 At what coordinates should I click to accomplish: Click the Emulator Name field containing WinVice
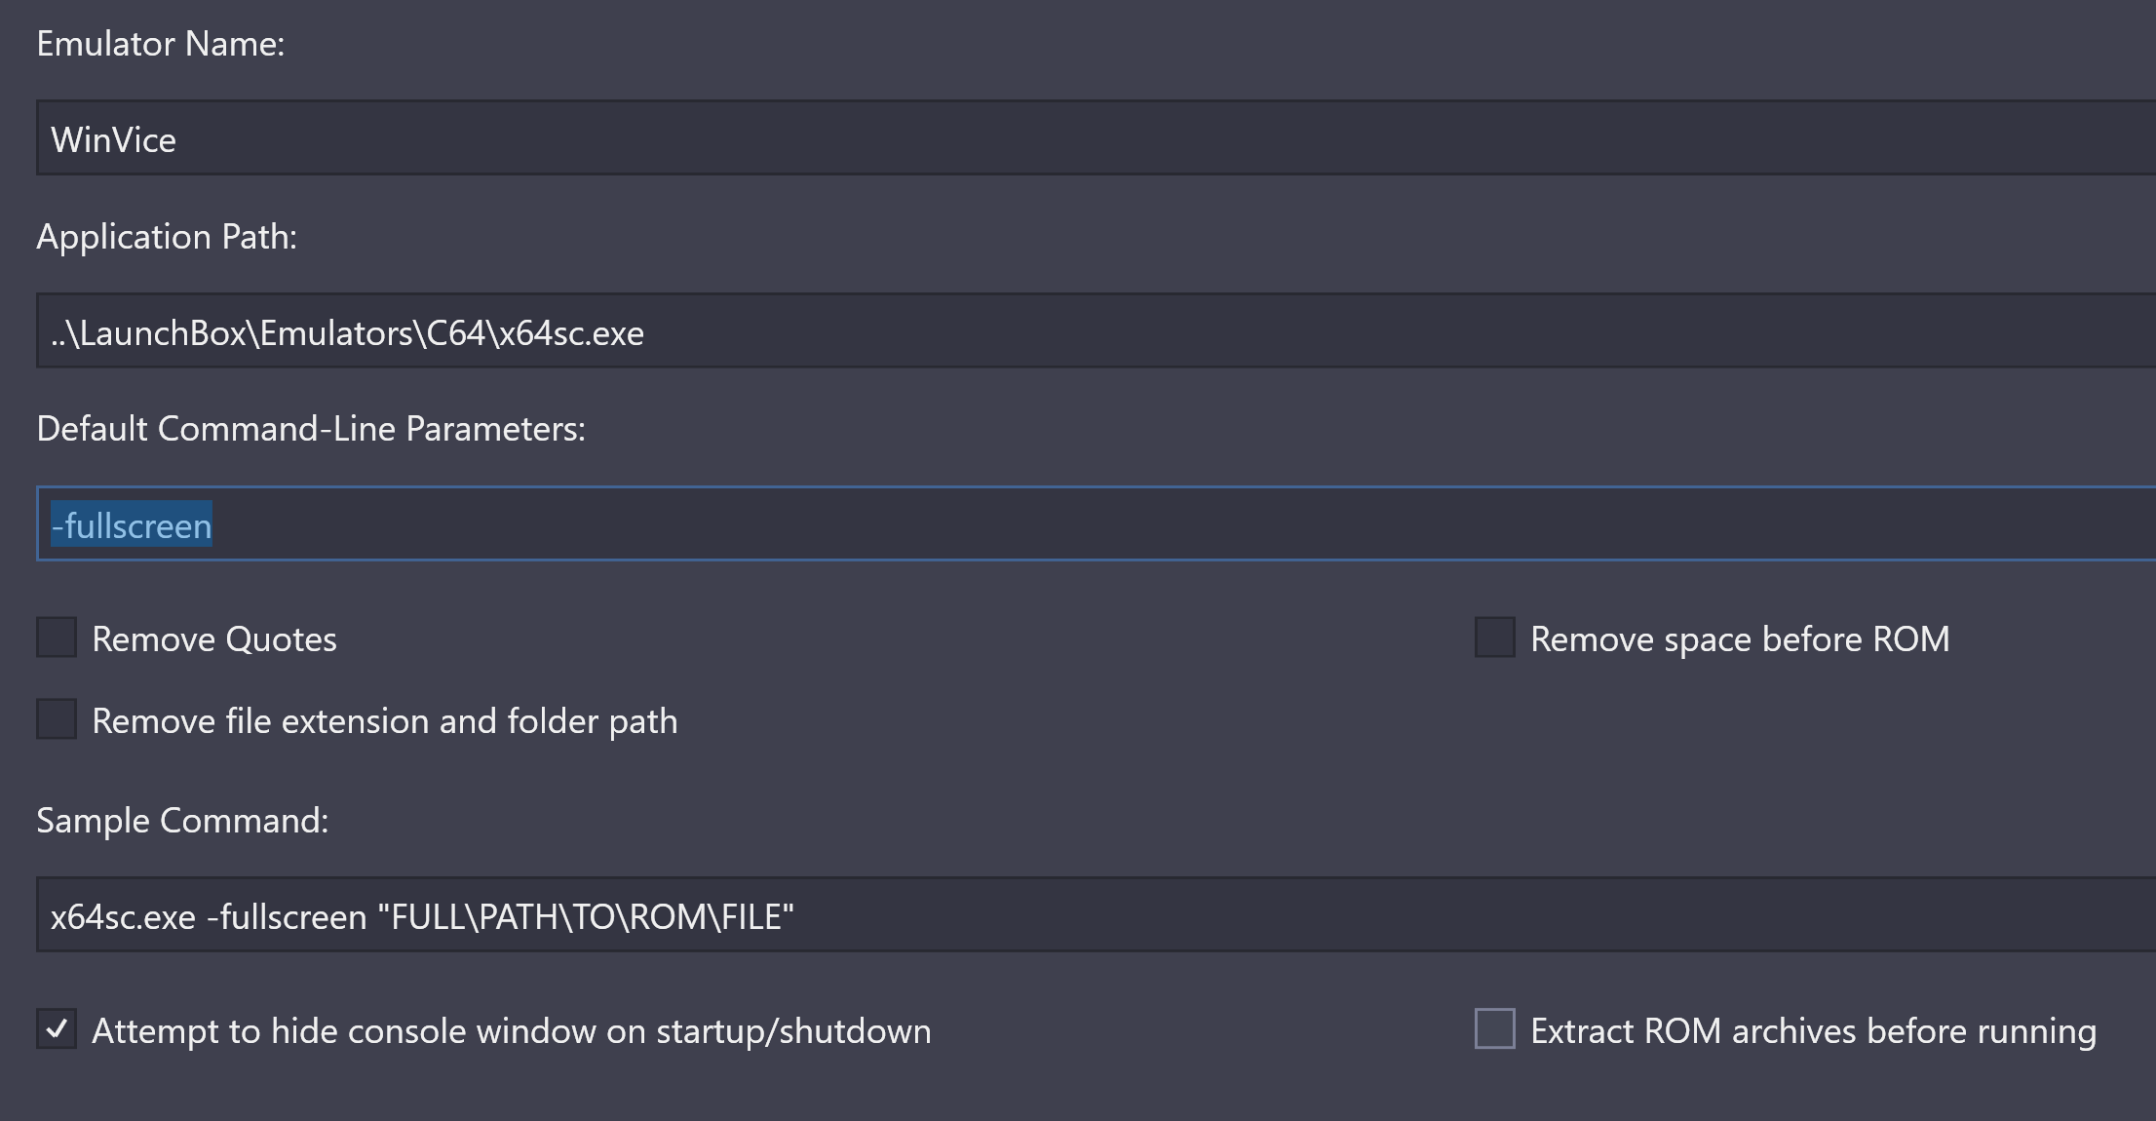click(1096, 137)
